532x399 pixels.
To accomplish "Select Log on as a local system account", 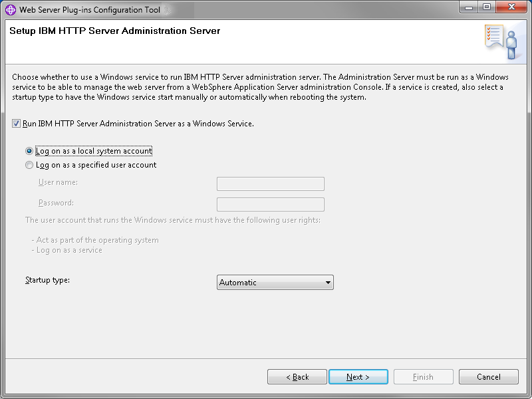I will (x=29, y=151).
